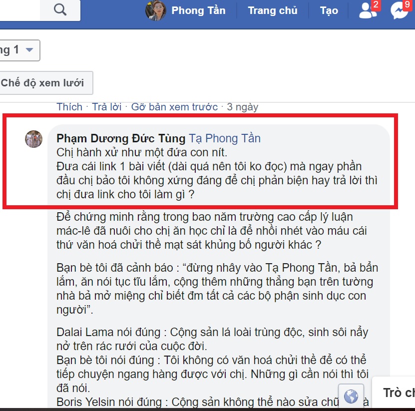Click the globe icon at bottom
Image resolution: width=415 pixels, height=411 pixels.
coord(351,396)
